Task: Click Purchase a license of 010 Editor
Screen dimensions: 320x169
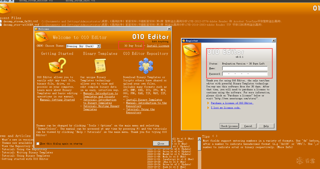Action: [232, 103]
